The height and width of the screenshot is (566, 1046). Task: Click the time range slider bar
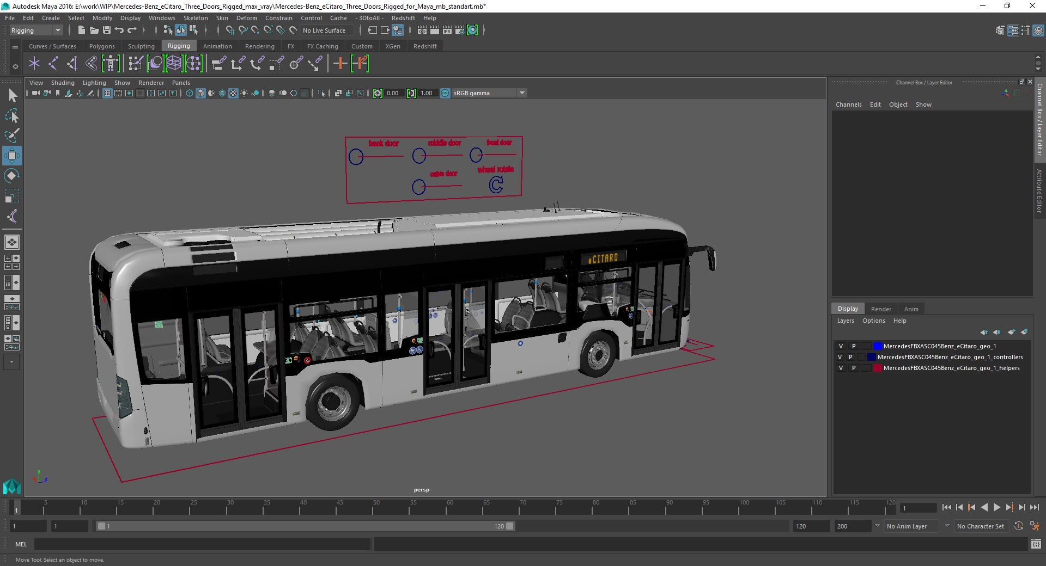pos(305,526)
